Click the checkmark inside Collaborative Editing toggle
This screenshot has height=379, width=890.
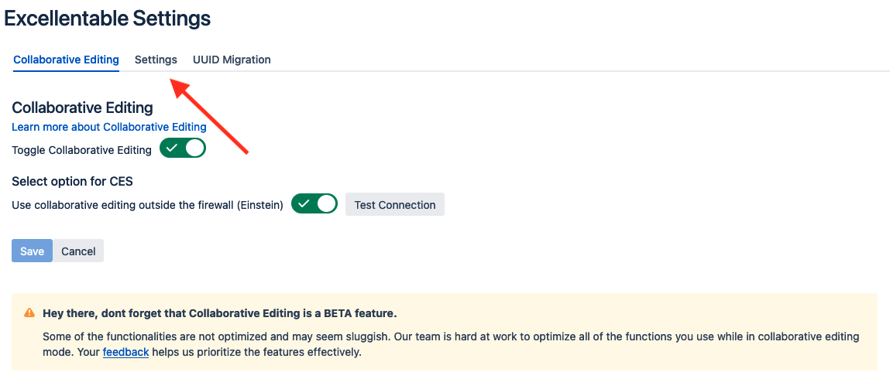(x=172, y=149)
